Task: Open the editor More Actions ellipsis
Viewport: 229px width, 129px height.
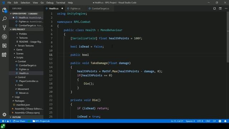Action: click(x=226, y=9)
